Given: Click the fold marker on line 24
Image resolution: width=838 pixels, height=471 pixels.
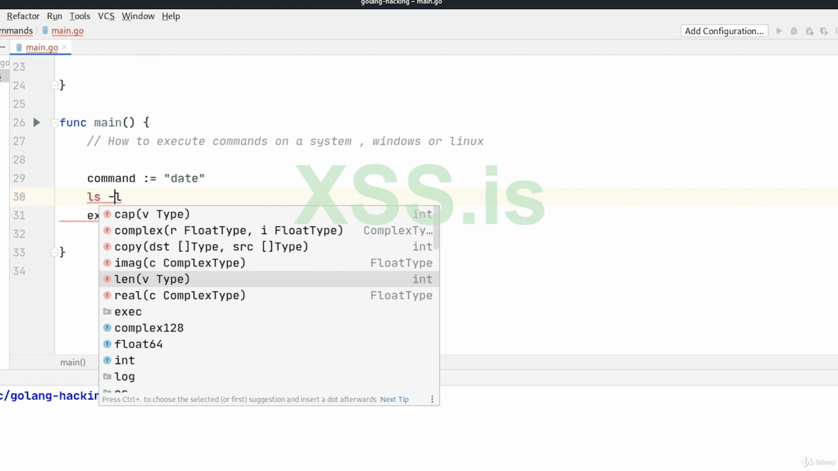Looking at the screenshot, I should 54,85.
